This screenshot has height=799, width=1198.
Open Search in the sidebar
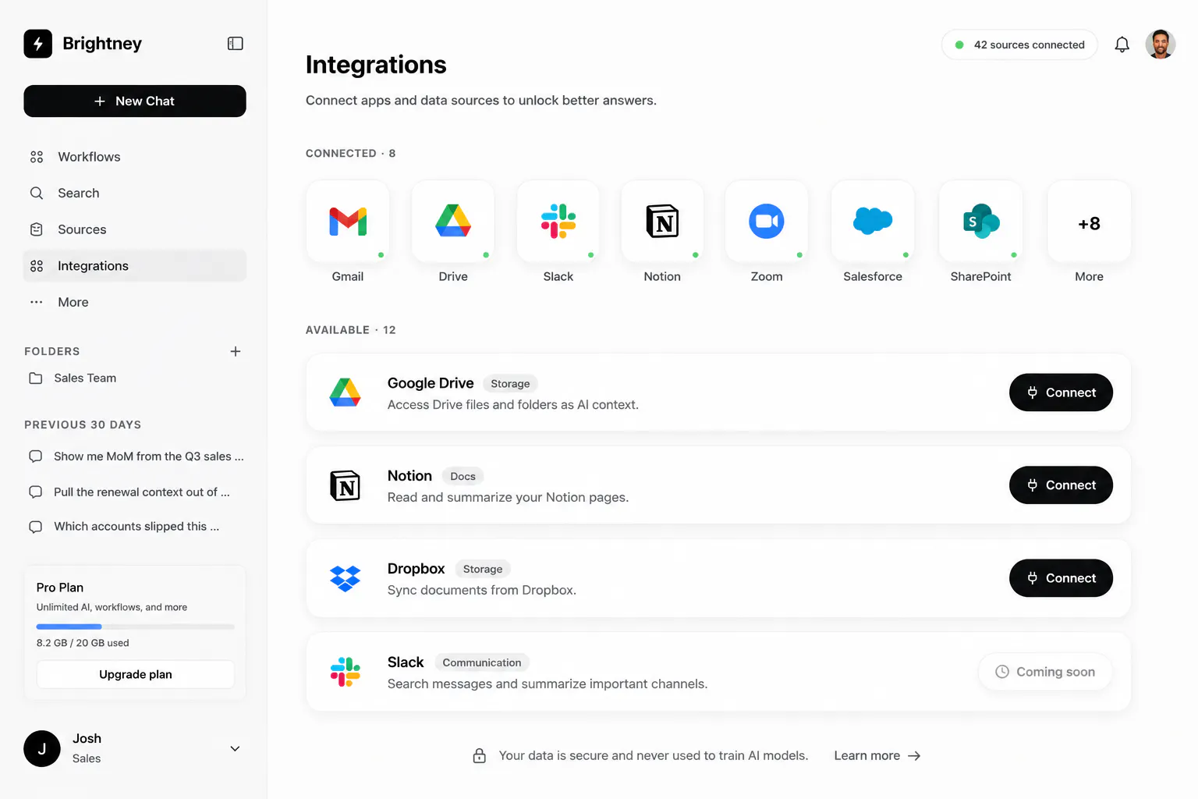tap(135, 193)
